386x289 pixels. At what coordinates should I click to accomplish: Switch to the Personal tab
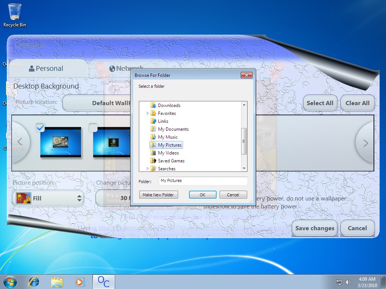[x=48, y=69]
